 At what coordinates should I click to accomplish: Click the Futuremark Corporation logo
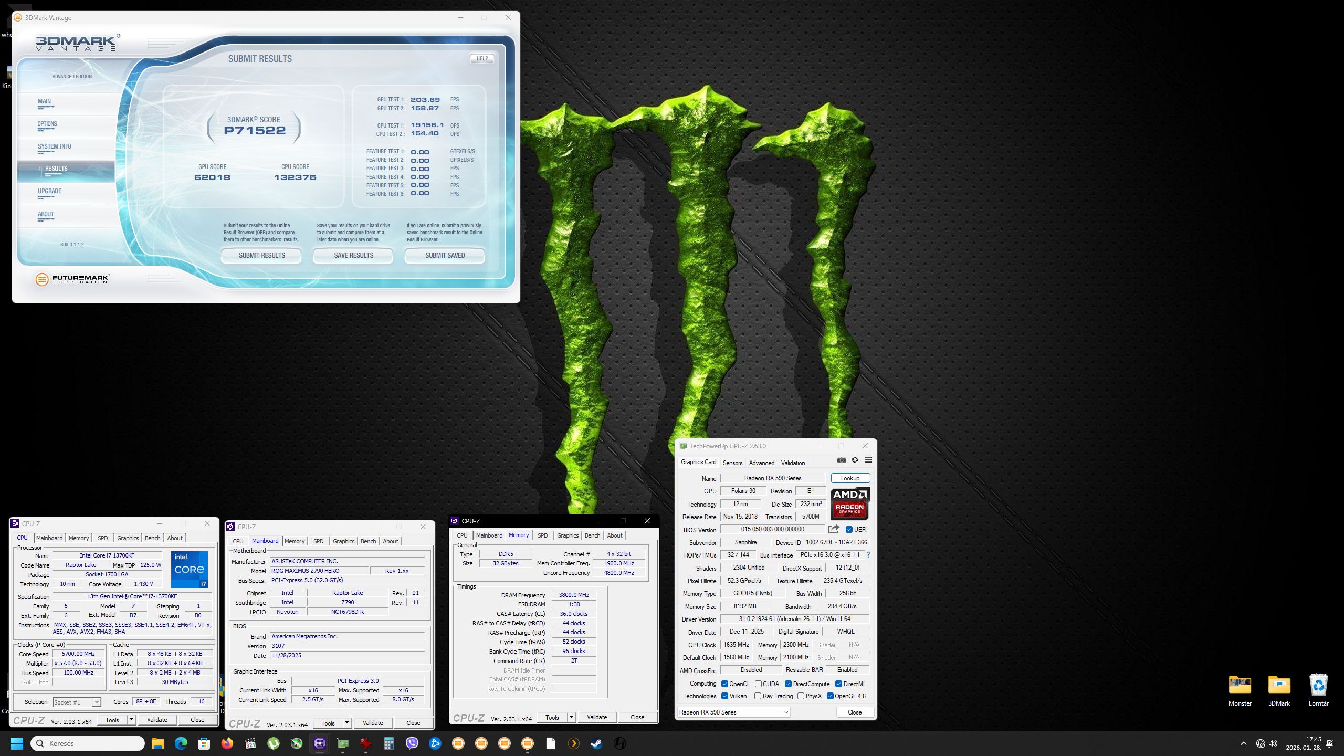[x=72, y=279]
